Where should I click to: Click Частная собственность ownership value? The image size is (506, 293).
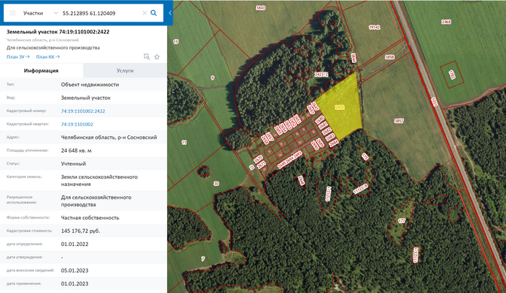tap(90, 218)
